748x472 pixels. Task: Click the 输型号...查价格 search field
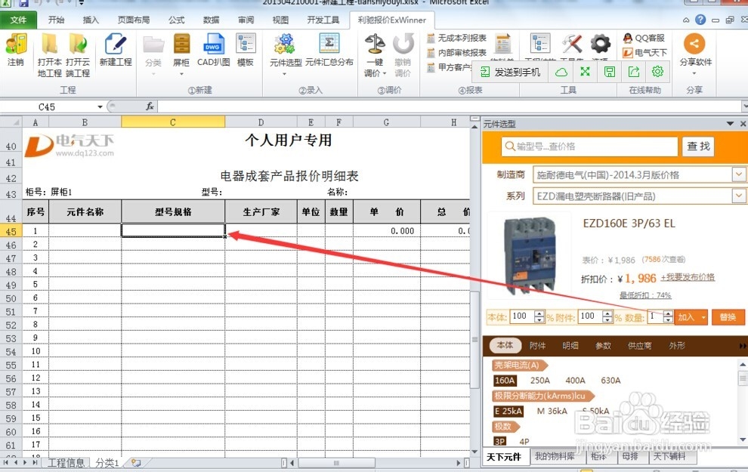coord(589,147)
